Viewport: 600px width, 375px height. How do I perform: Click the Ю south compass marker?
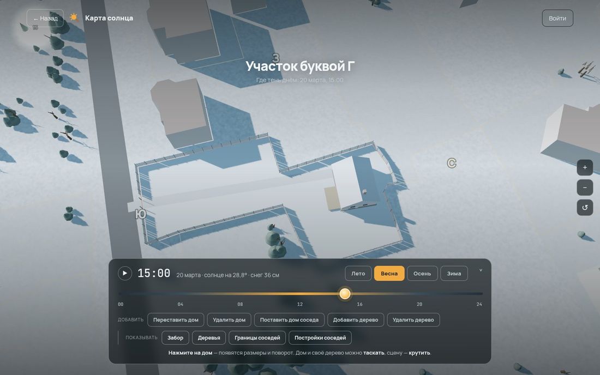tap(141, 214)
